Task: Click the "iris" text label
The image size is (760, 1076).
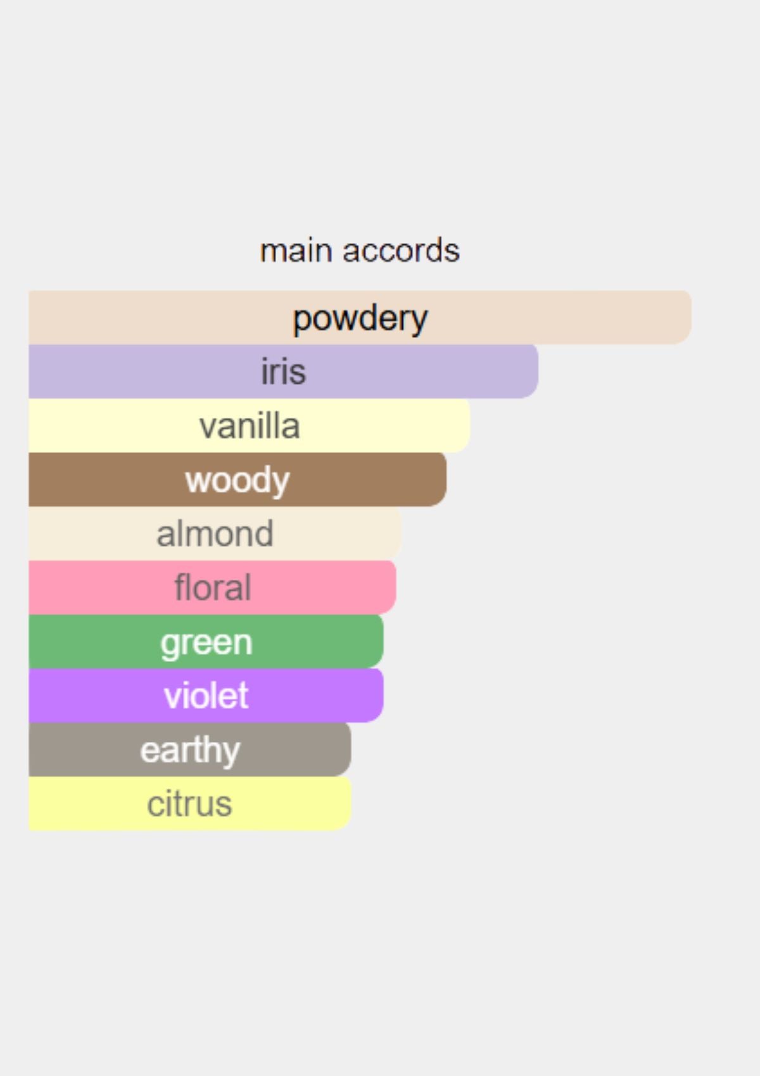Action: pyautogui.click(x=283, y=372)
